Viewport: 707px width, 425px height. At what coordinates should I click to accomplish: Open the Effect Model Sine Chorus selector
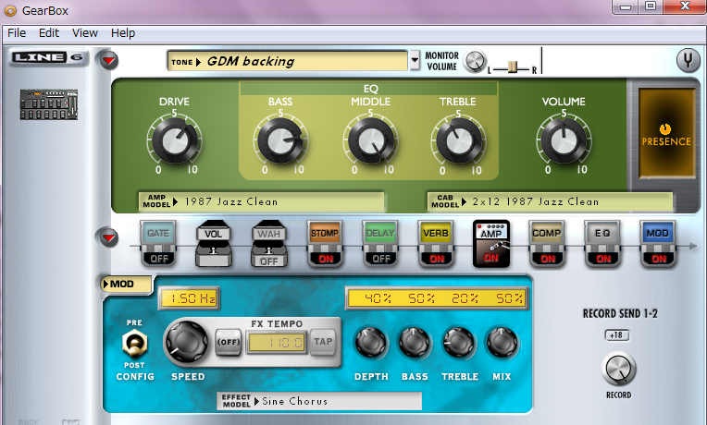319,401
